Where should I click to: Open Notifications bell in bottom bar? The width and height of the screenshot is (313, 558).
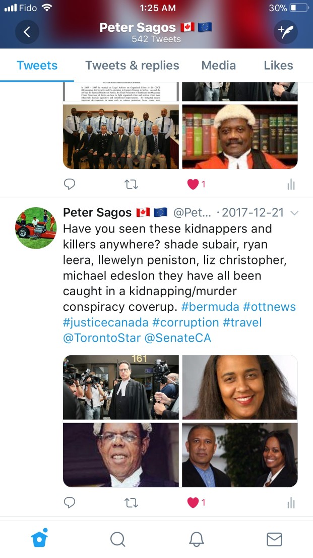tap(196, 539)
